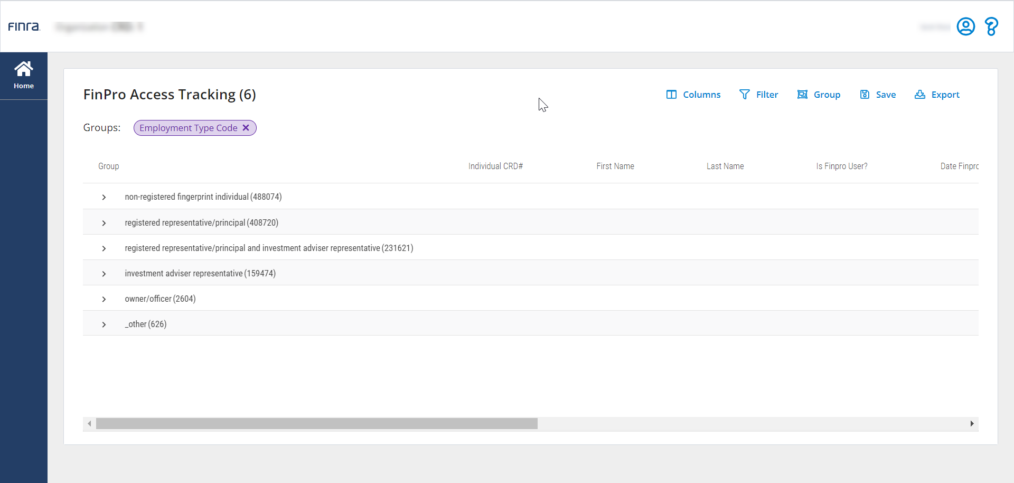Click the help question mark icon
The height and width of the screenshot is (483, 1014).
[991, 26]
